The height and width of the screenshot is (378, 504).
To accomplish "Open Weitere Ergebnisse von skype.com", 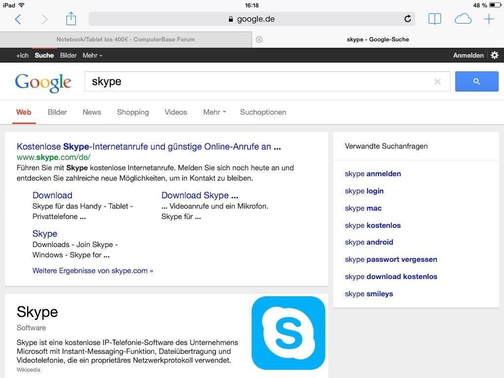I will pyautogui.click(x=93, y=271).
